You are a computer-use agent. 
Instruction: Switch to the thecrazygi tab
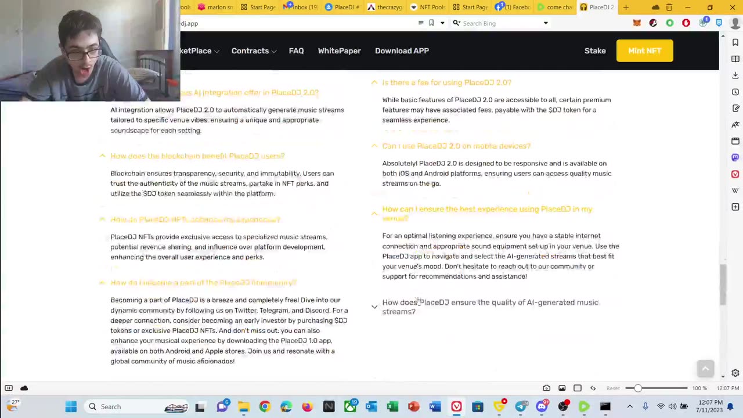pos(386,7)
